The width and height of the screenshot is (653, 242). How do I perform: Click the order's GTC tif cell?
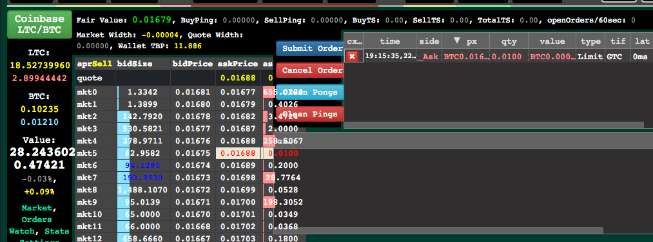tap(618, 56)
